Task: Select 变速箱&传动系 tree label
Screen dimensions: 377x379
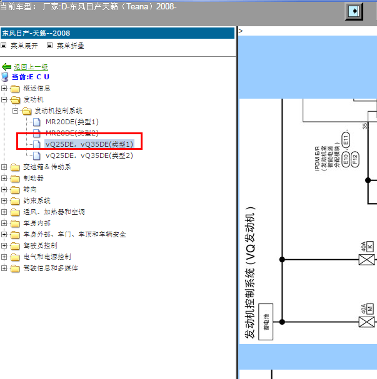Action: (x=47, y=167)
